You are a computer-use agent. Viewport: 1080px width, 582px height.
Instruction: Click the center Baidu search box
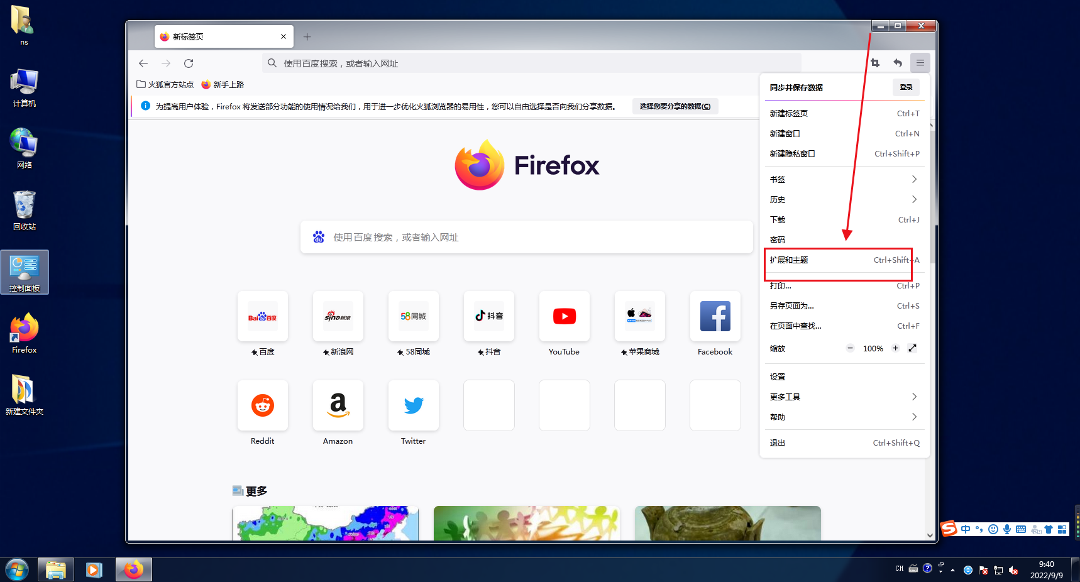(x=527, y=237)
